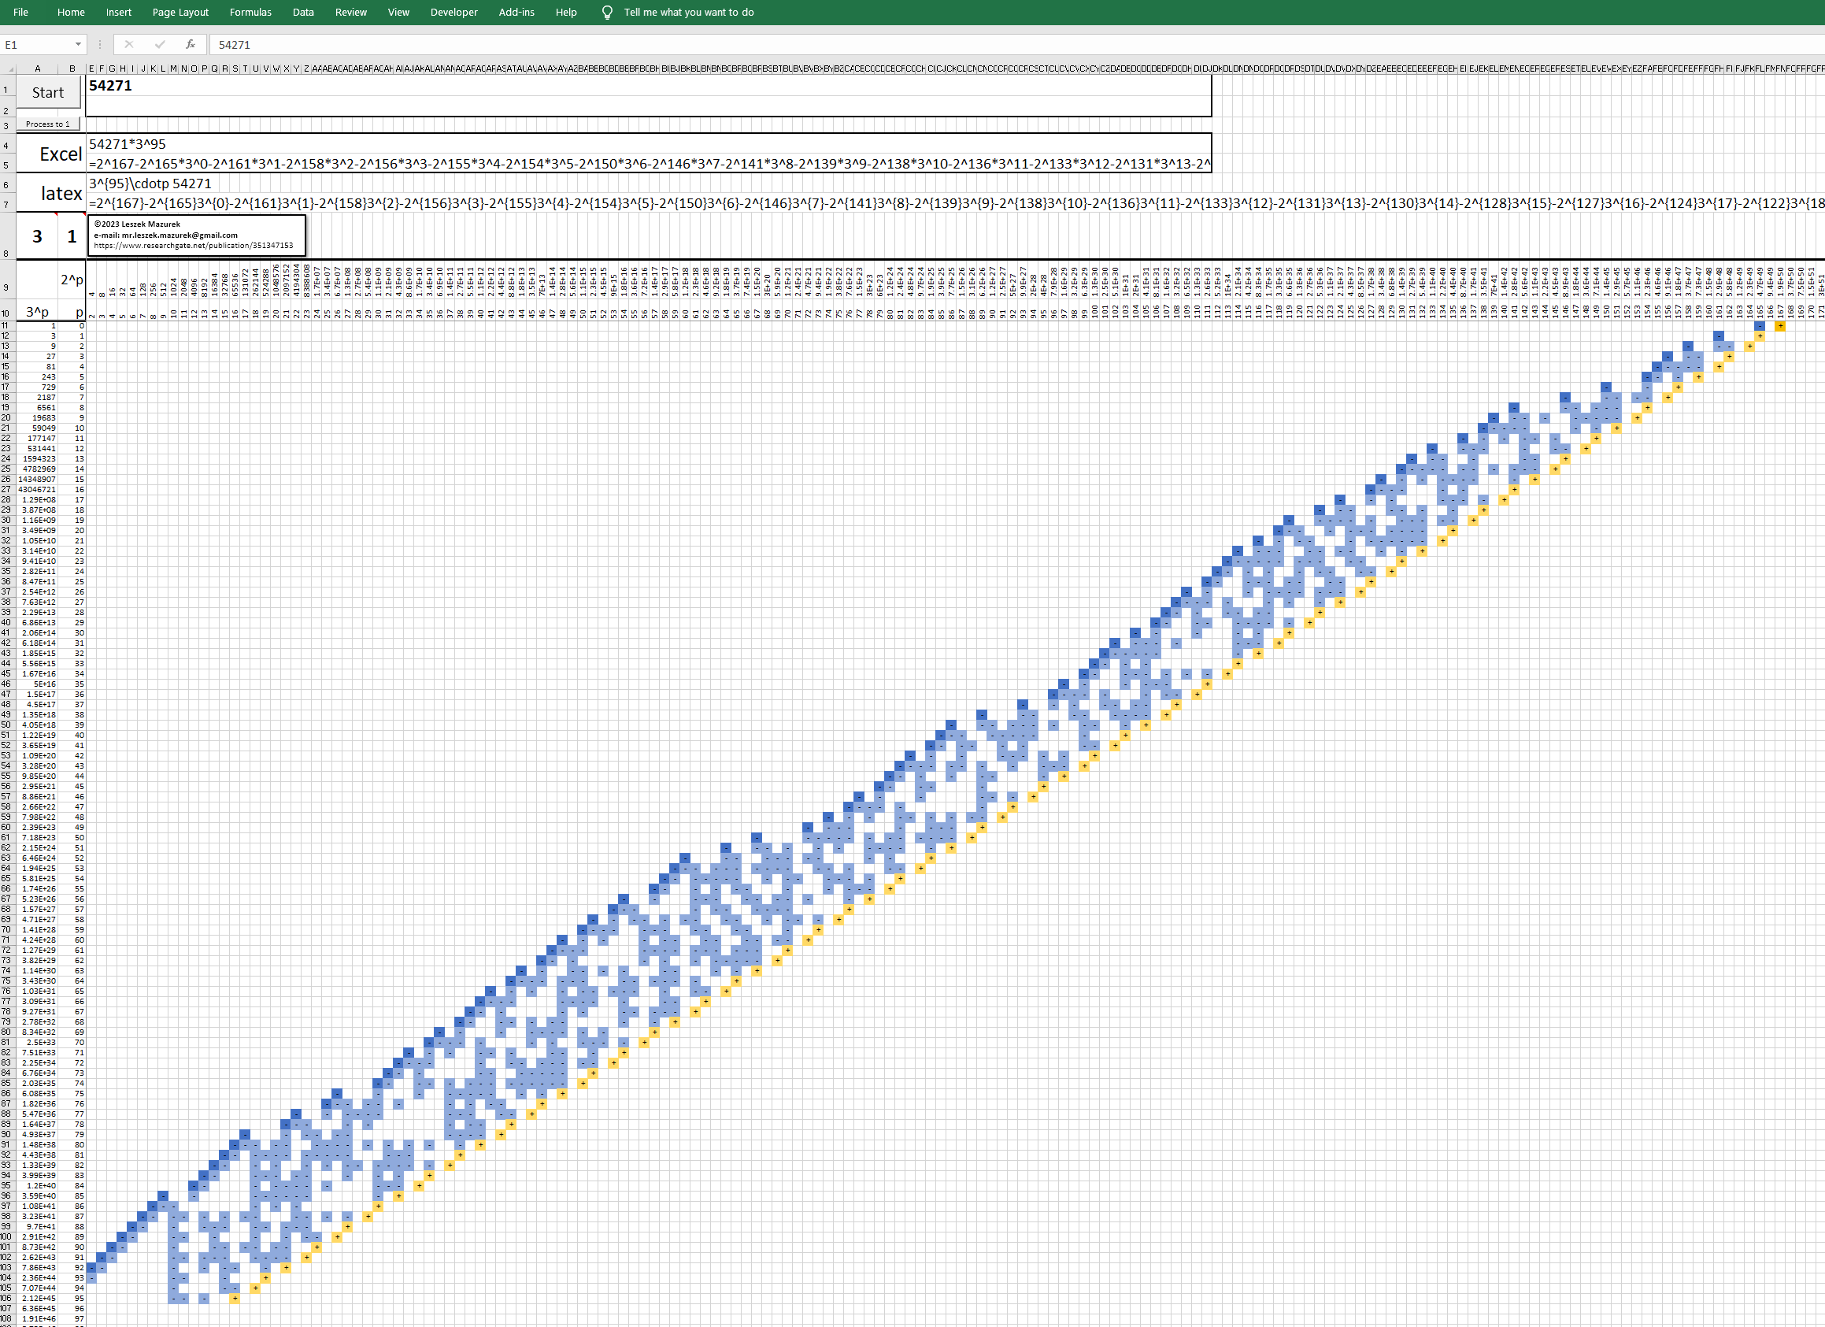Image resolution: width=1825 pixels, height=1327 pixels.
Task: Click the formula bar Enter checkmark icon
Action: pyautogui.click(x=159, y=45)
